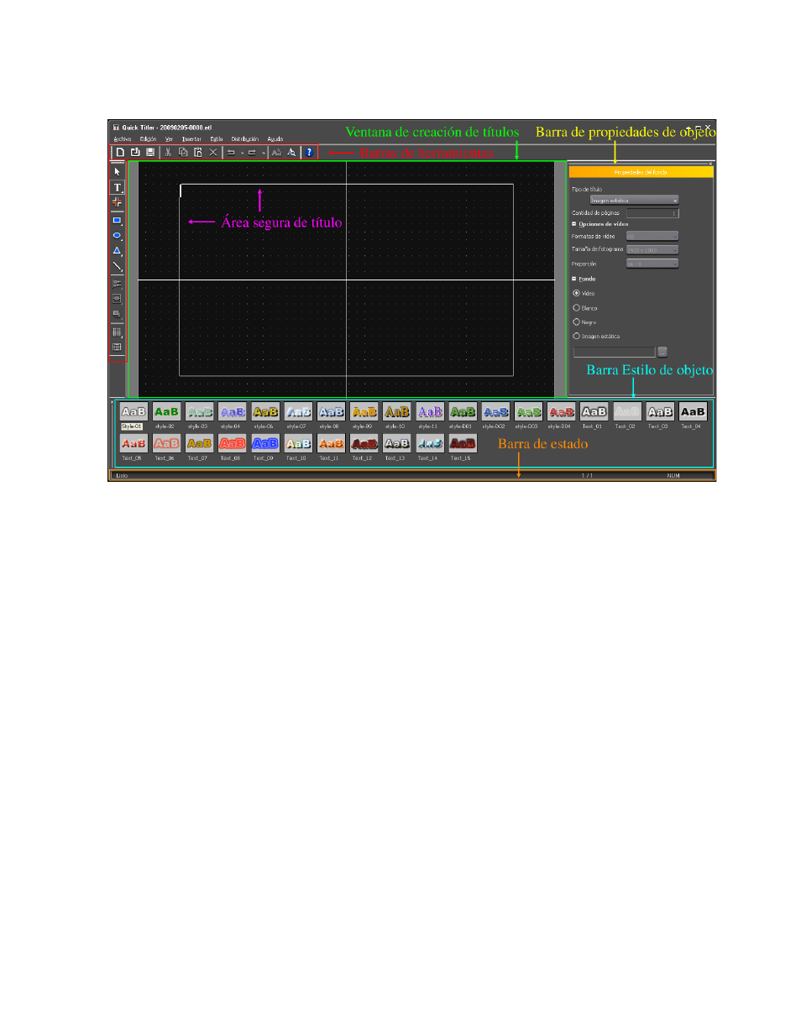Open the Estilo menu
This screenshot has width=801, height=1030.
tap(217, 139)
